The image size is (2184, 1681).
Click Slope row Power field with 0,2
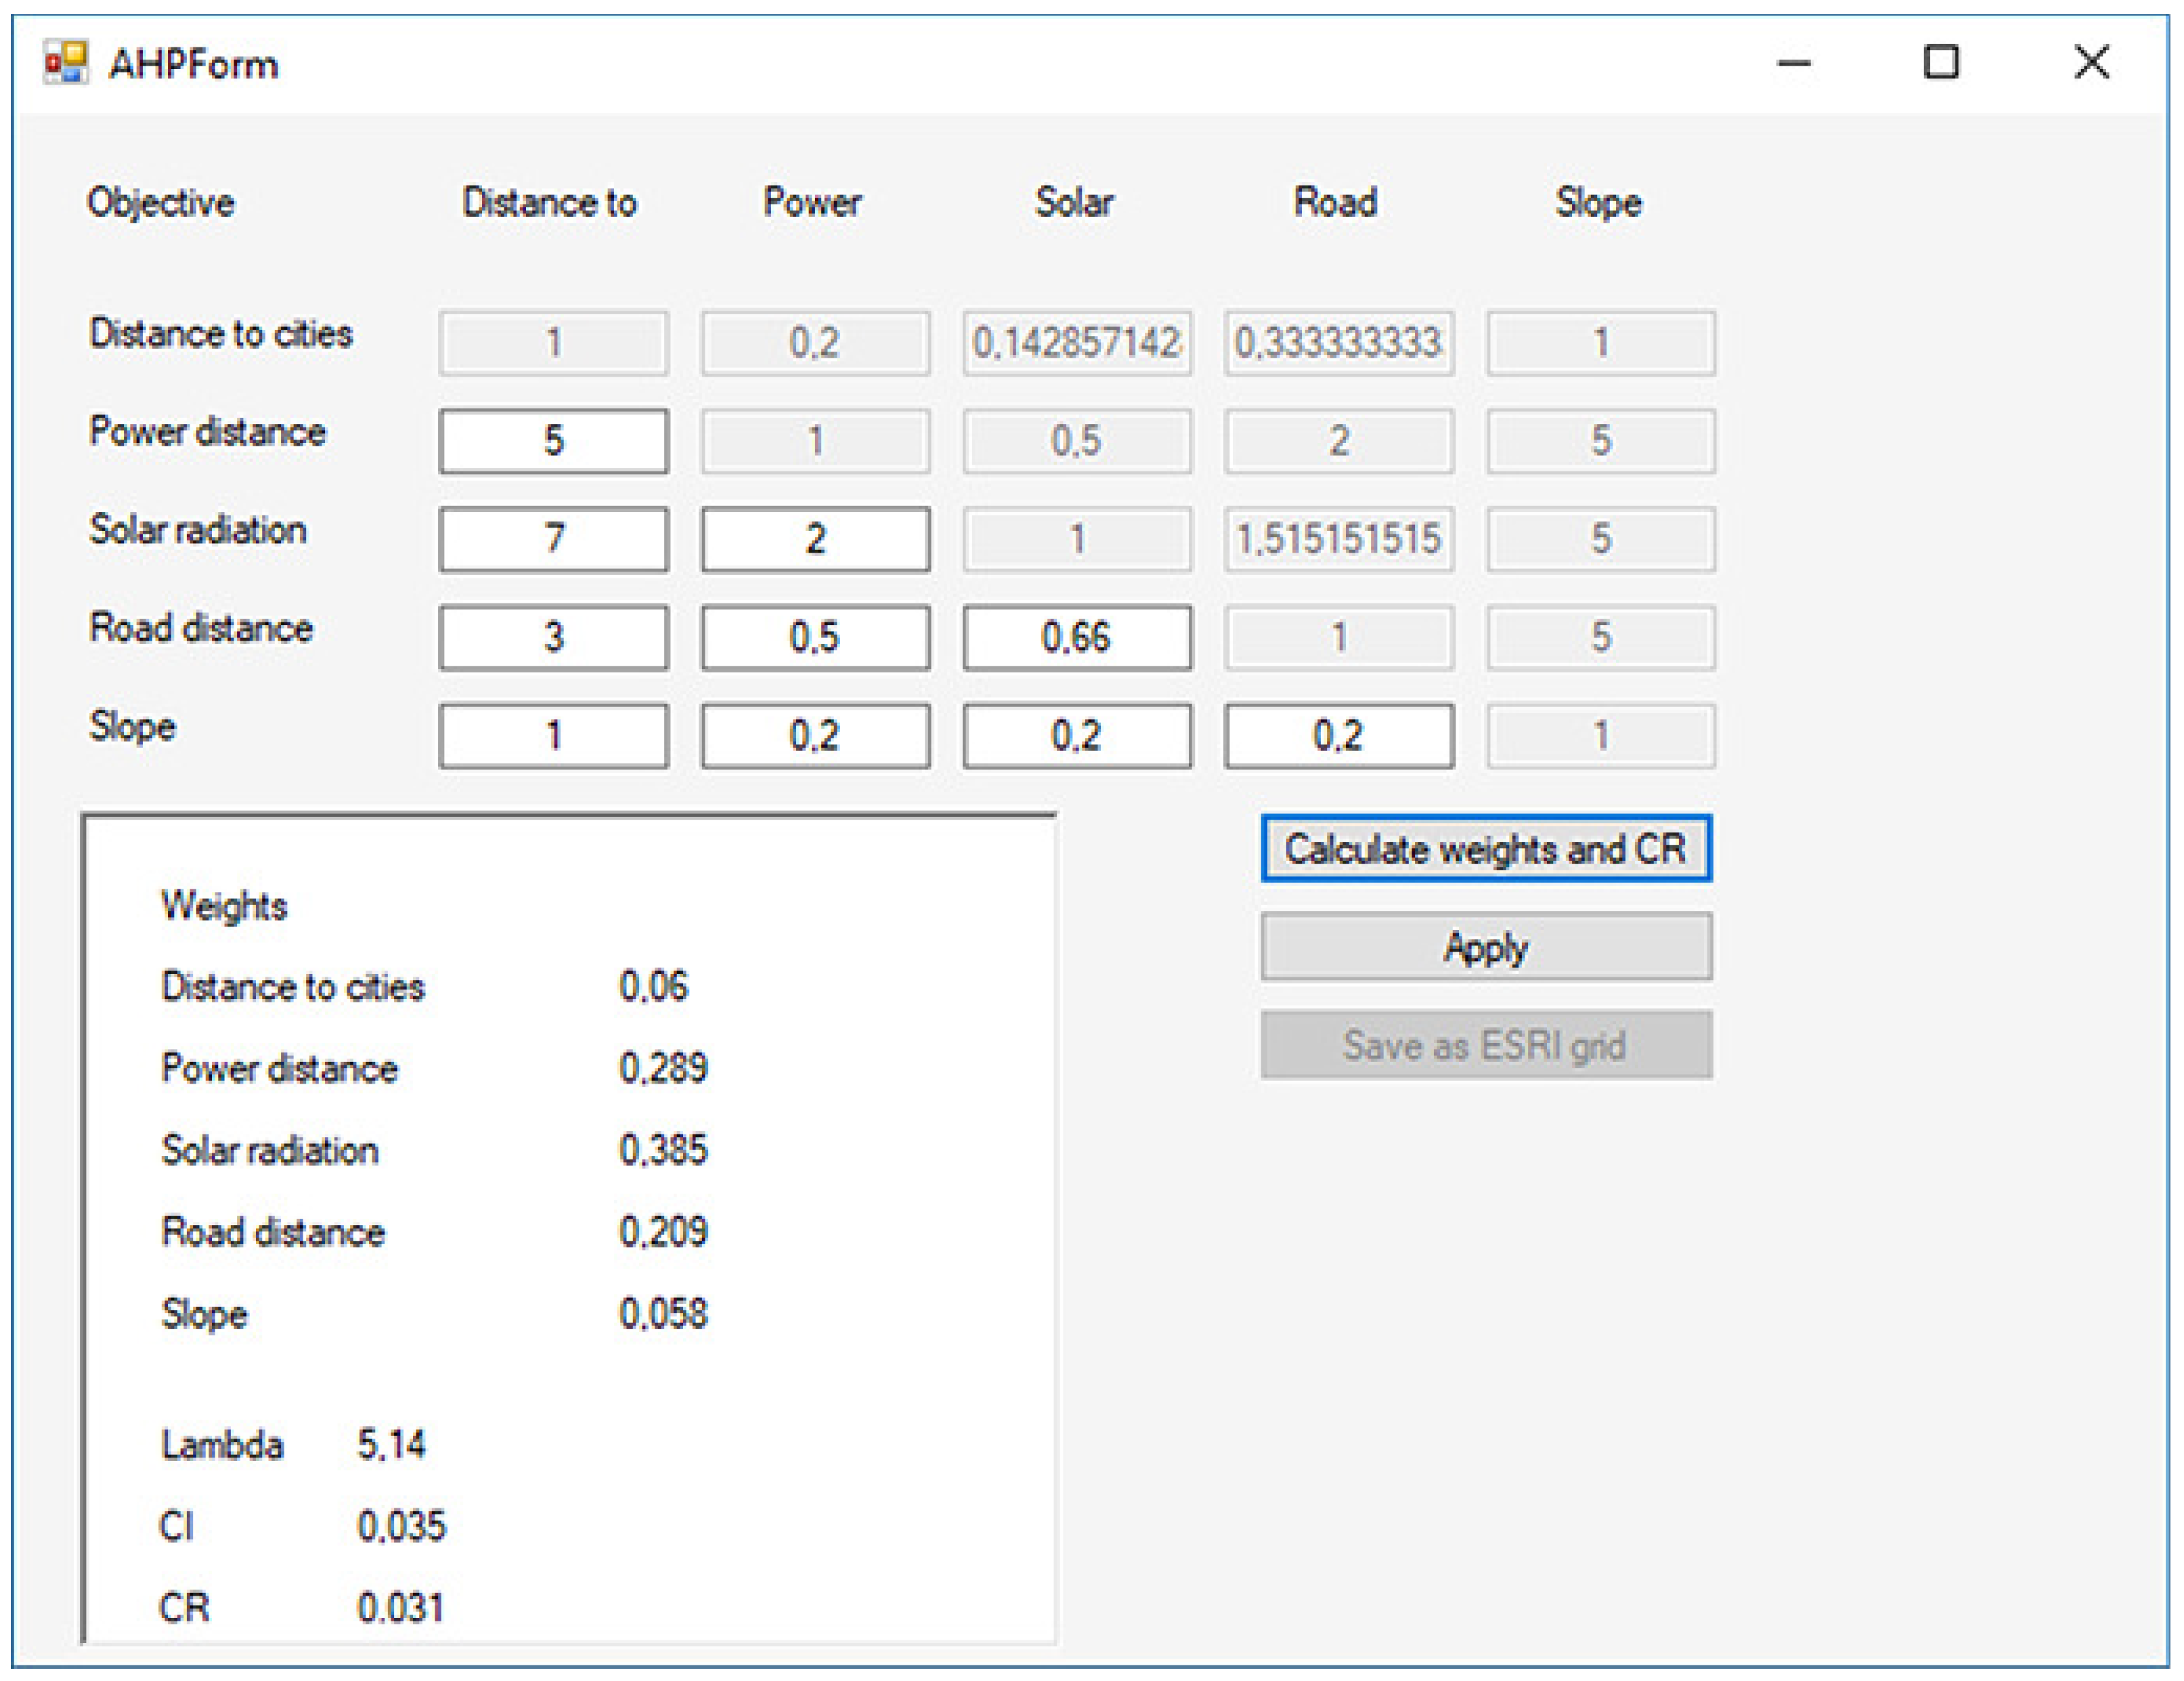pos(815,736)
